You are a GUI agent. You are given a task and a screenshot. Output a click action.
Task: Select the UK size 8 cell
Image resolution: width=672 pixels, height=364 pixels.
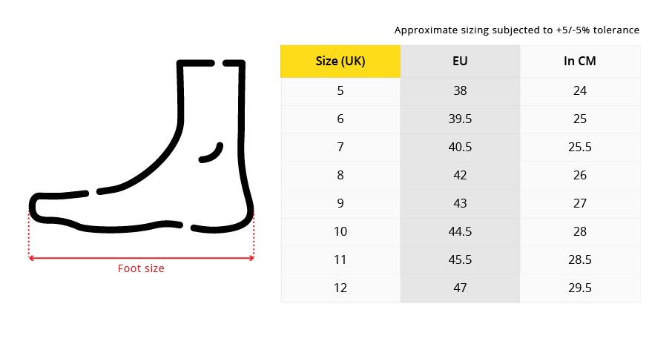340,176
